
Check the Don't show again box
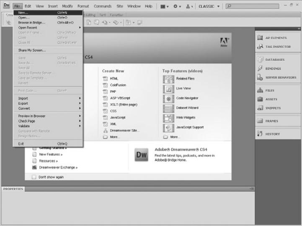34,177
